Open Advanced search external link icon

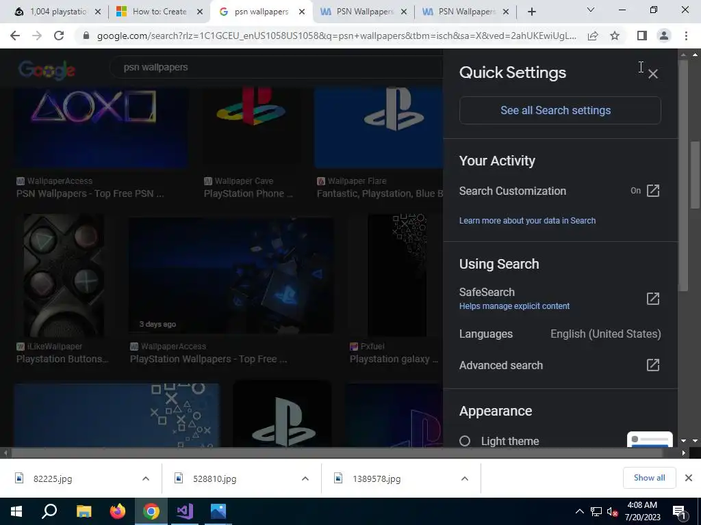coord(652,365)
